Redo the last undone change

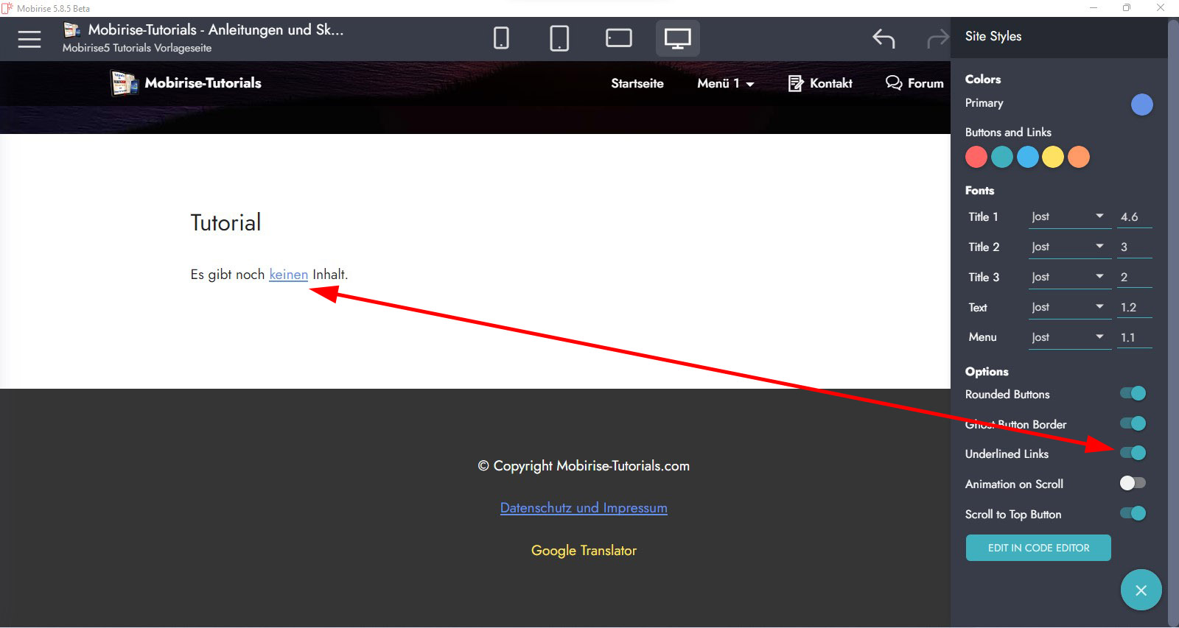pyautogui.click(x=937, y=38)
